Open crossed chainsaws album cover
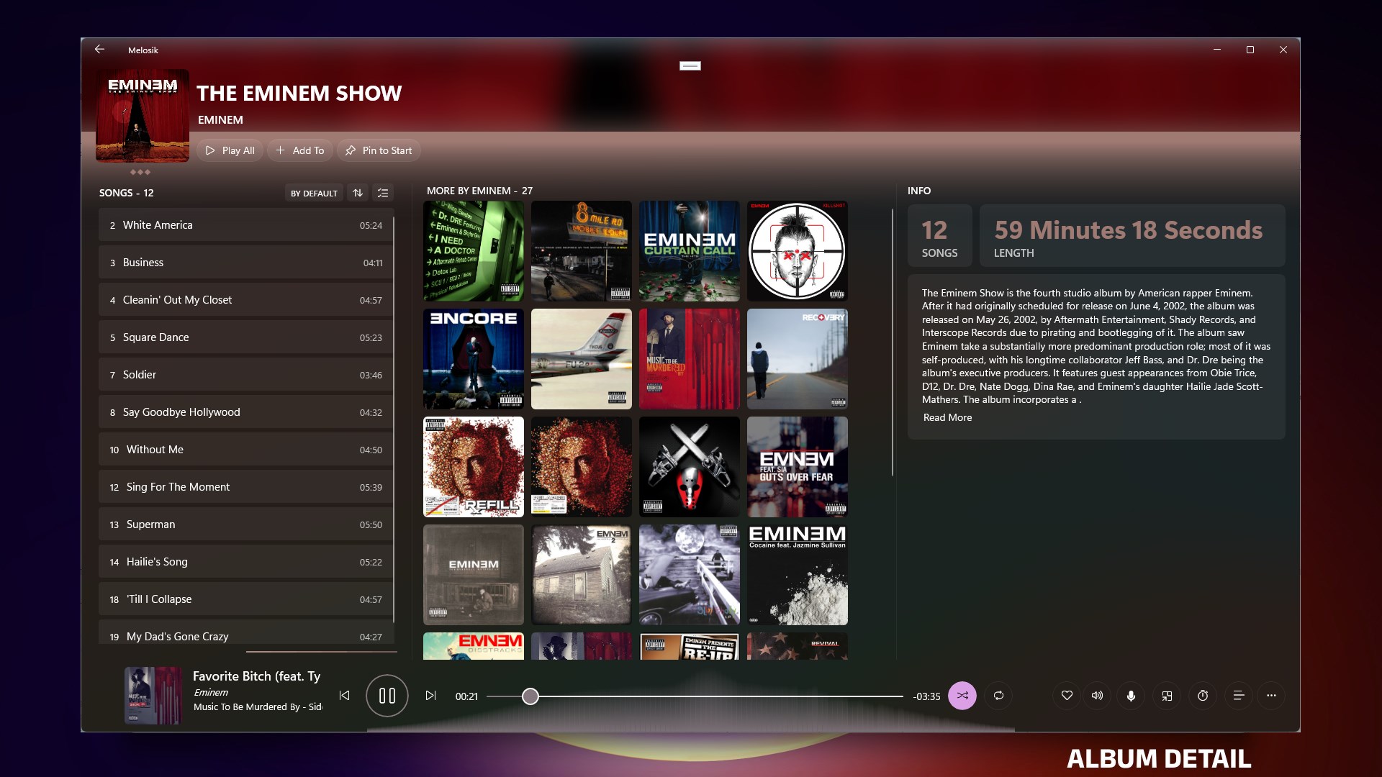 point(690,467)
